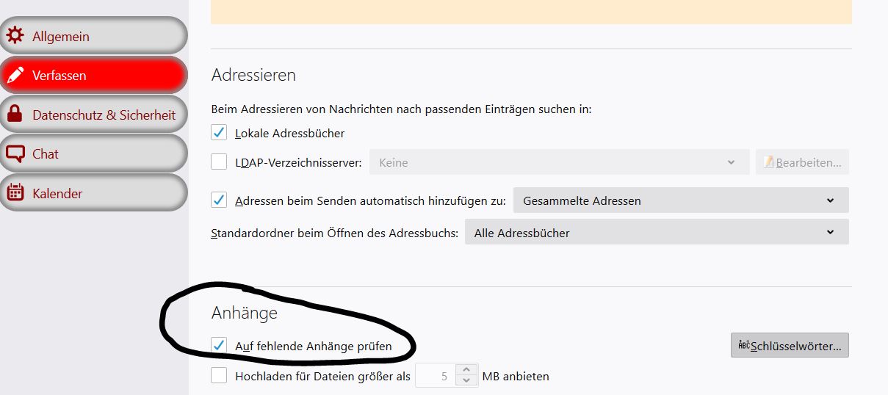Screen dimensions: 888x395
Task: Open the LDAP server Keine dropdown
Action: [558, 162]
